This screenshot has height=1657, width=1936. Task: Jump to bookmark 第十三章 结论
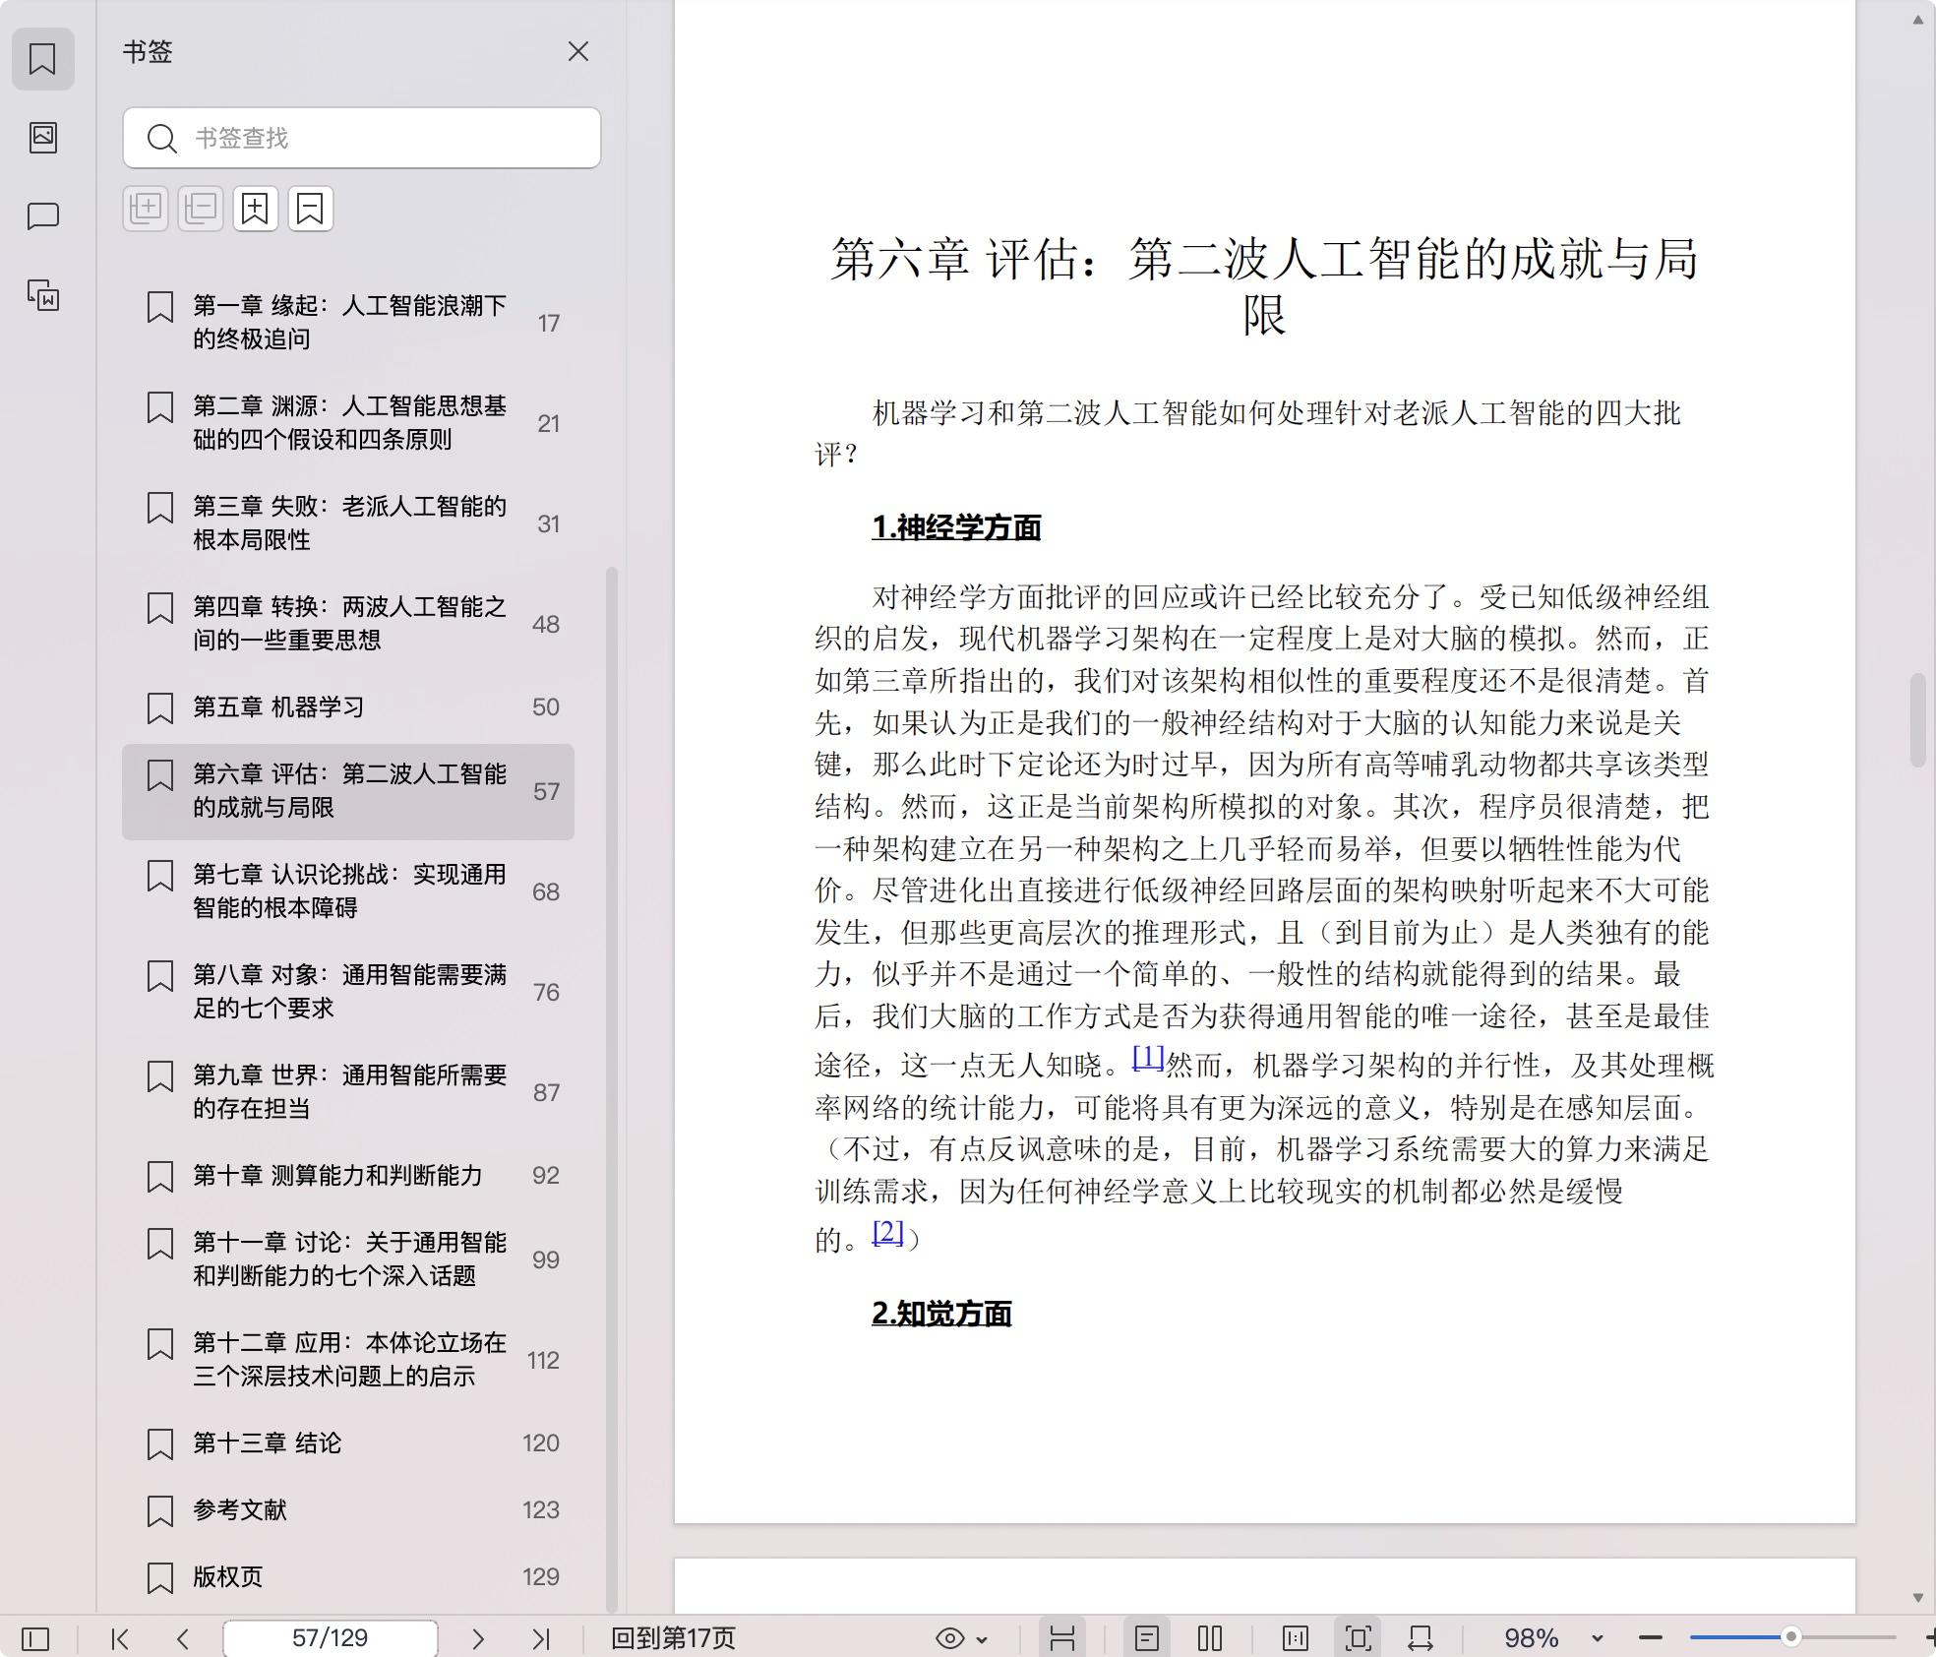pyautogui.click(x=348, y=1443)
